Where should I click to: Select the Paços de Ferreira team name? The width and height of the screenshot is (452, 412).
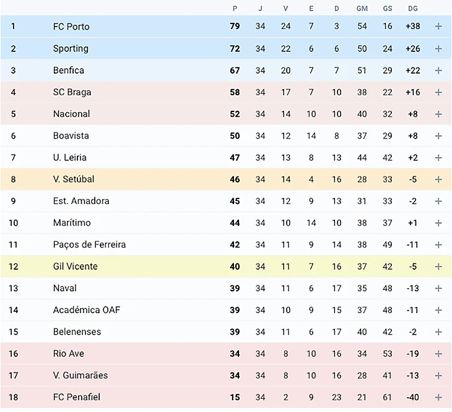point(89,244)
